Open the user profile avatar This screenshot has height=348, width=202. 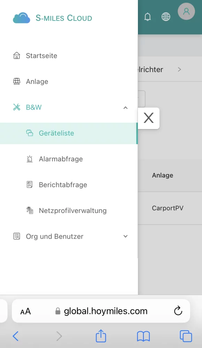(x=186, y=11)
